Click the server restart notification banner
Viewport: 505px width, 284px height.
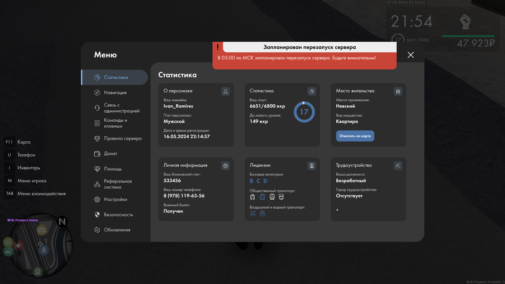[x=304, y=56]
